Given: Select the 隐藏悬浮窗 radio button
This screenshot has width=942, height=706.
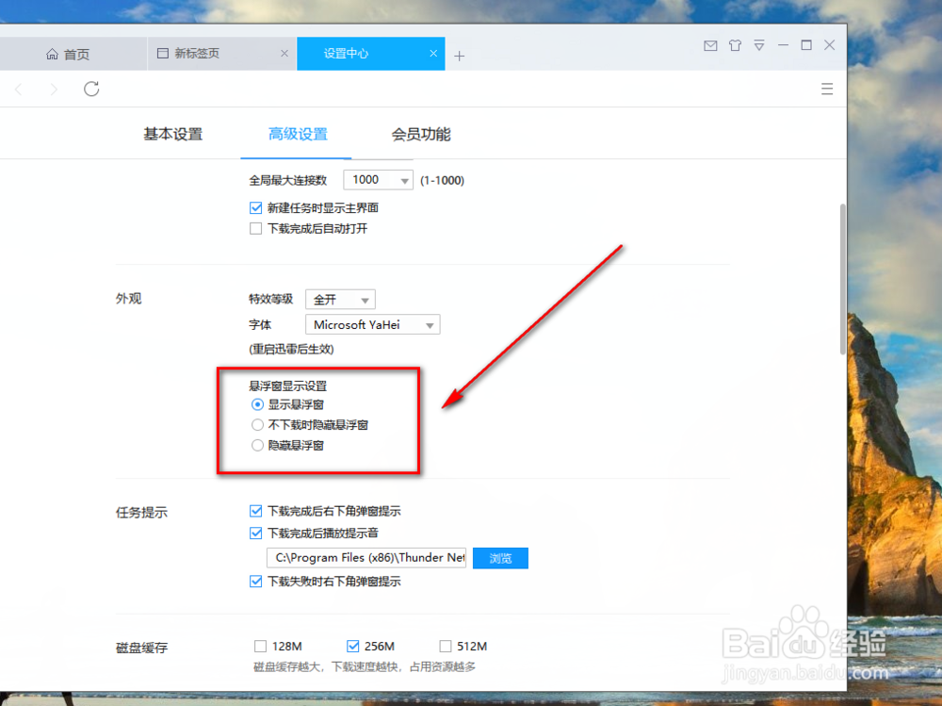Looking at the screenshot, I should pyautogui.click(x=256, y=445).
